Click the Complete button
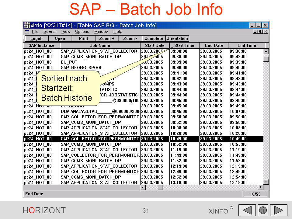The width and height of the screenshot is (292, 219). click(x=154, y=39)
